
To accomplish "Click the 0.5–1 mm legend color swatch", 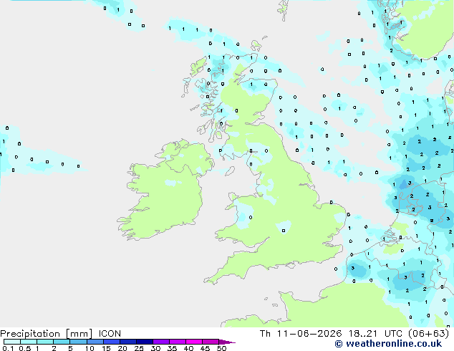I will click(29, 342).
